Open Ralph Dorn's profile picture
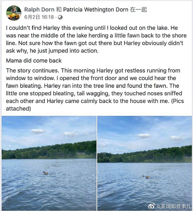 pos(14,13)
